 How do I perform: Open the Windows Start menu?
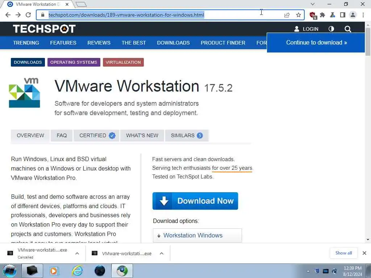tap(9, 271)
